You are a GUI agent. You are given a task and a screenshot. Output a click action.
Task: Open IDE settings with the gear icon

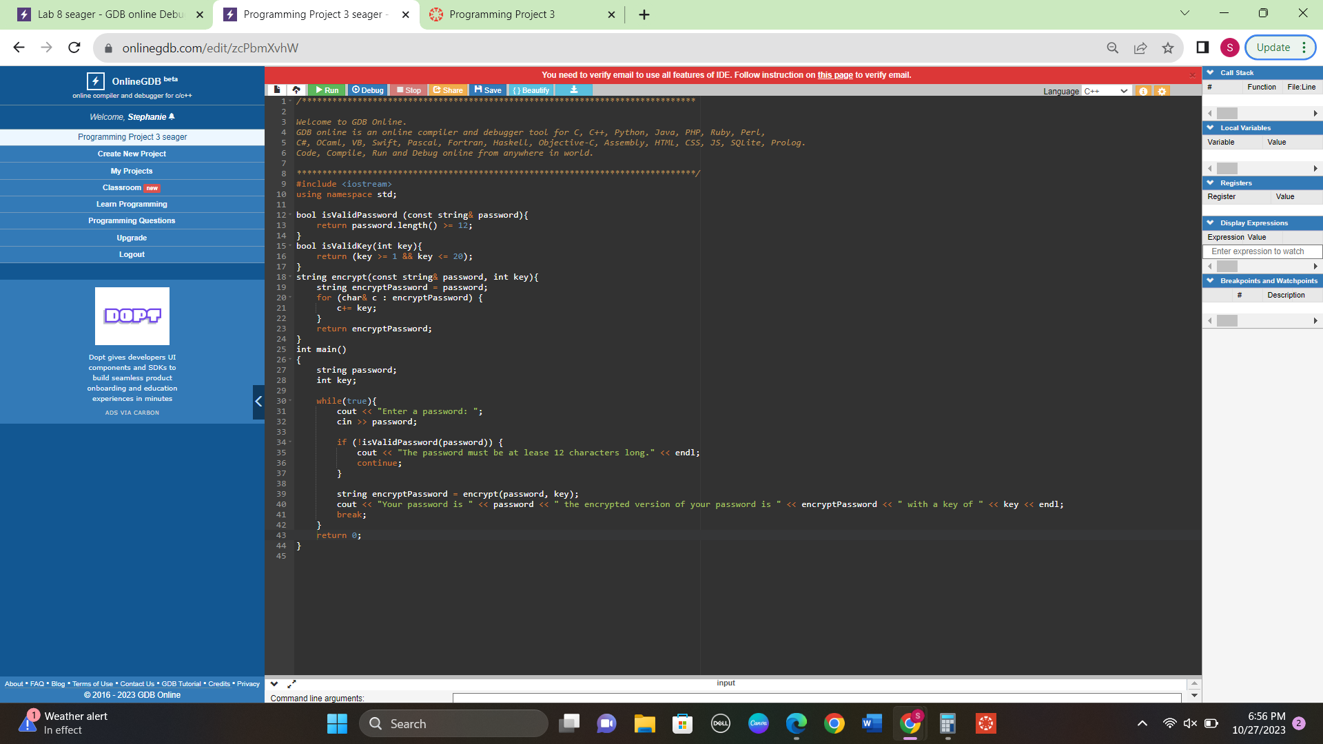[1162, 90]
